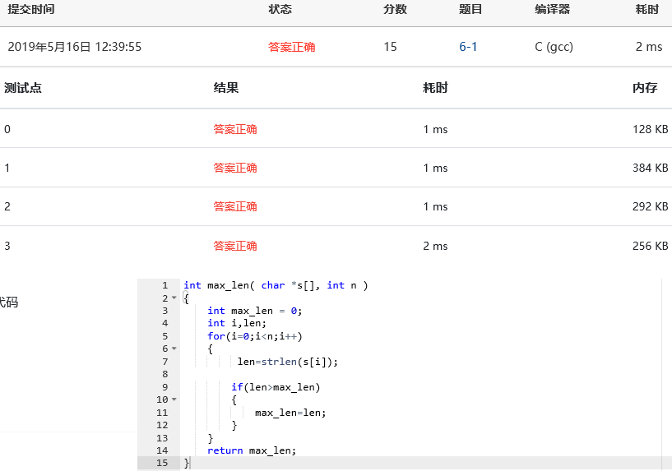This screenshot has height=471, width=672.
Task: Click test point 3 time 2 ms
Action: [435, 246]
